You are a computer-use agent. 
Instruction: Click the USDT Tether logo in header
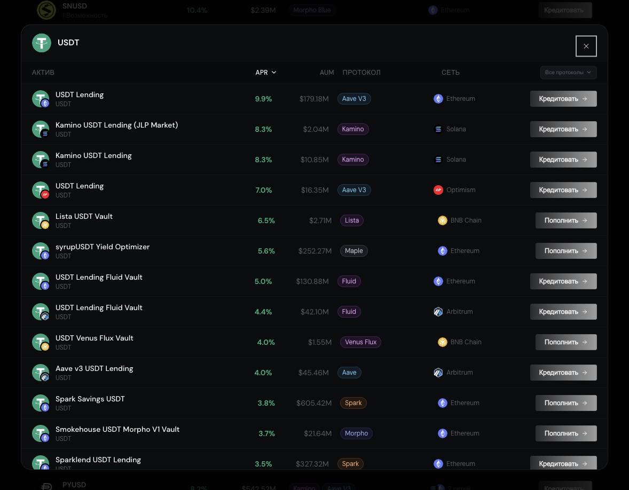pos(42,43)
